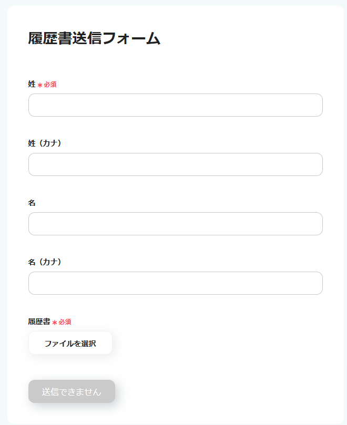The width and height of the screenshot is (347, 425).
Task: Click the disabled 送信できません submit button
Action: (72, 391)
